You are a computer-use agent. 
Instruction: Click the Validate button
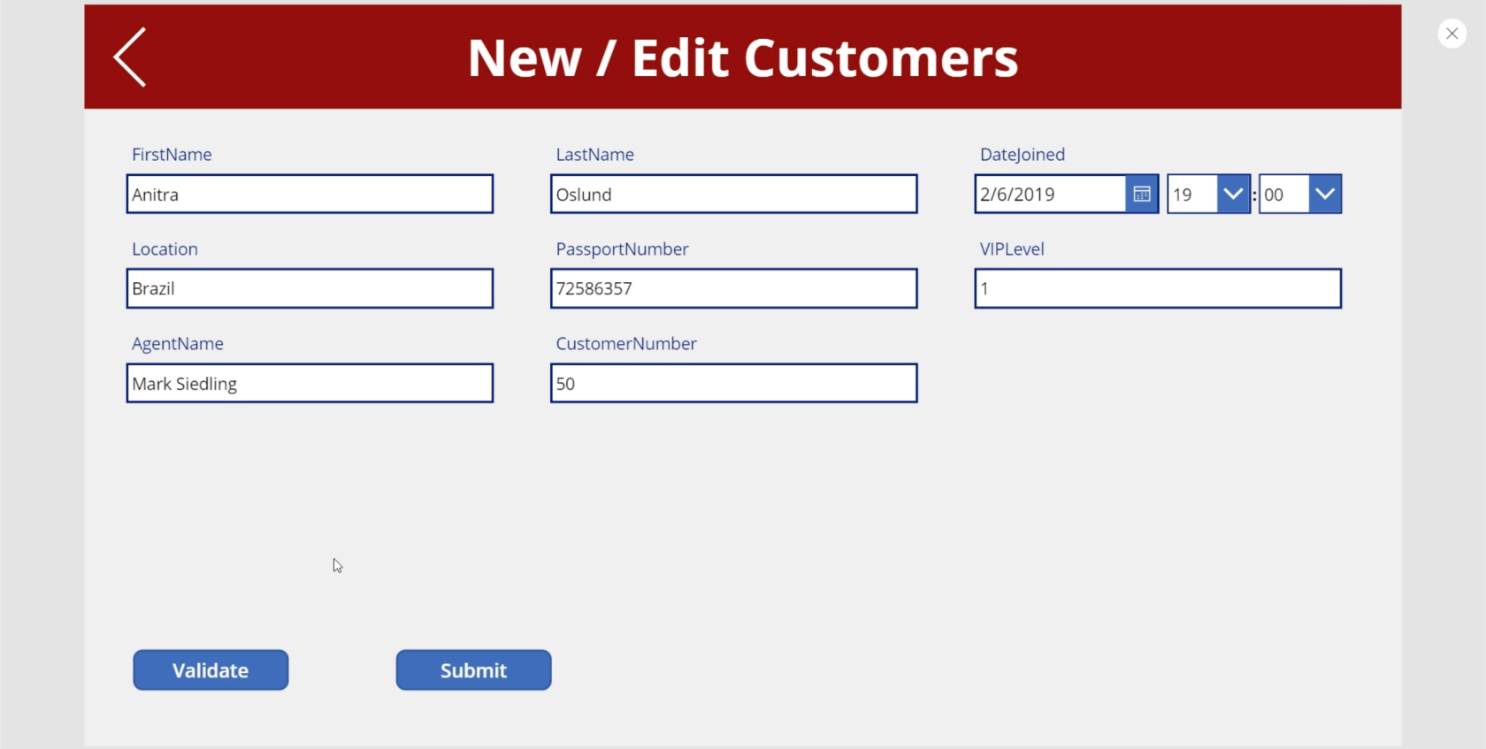[x=211, y=670]
